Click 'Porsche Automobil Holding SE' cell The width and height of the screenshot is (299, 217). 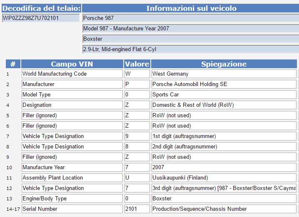click(224, 84)
